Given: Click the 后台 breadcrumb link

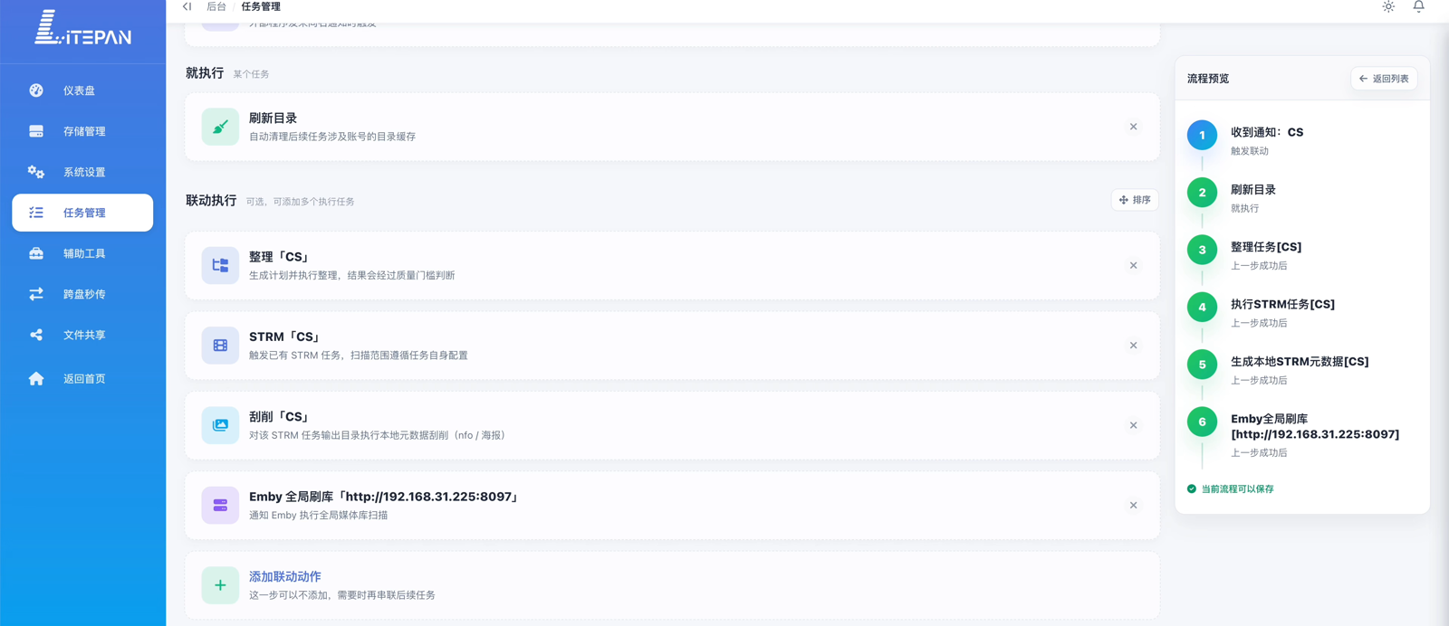Looking at the screenshot, I should point(216,6).
